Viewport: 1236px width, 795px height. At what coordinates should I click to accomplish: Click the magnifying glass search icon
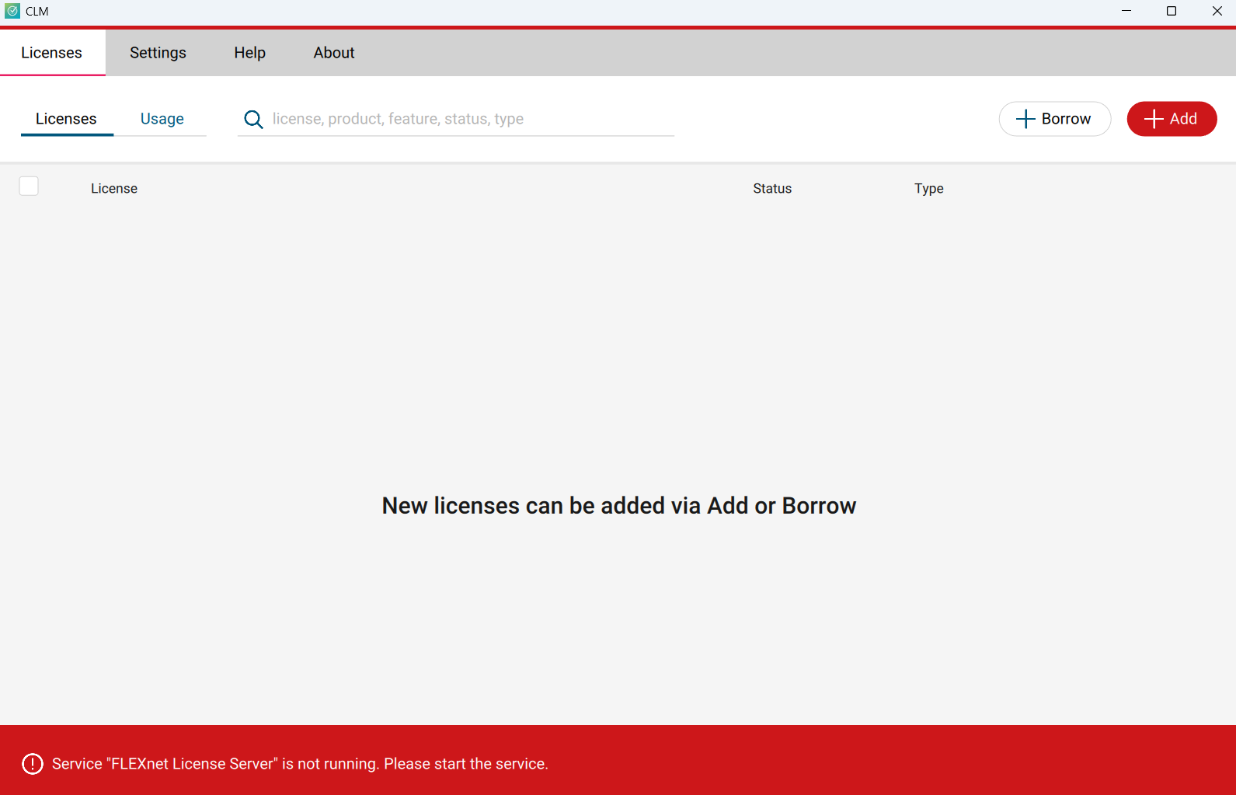point(253,119)
